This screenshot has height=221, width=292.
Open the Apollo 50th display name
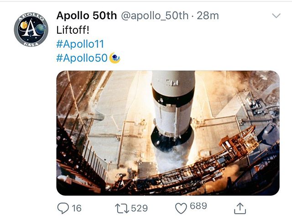[86, 15]
